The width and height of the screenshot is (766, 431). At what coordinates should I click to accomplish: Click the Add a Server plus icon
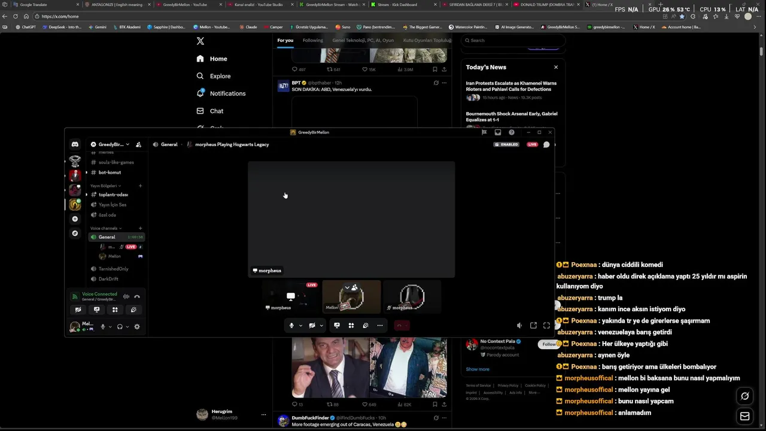(75, 219)
